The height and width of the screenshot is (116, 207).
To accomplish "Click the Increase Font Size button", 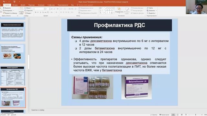I will pyautogui.click(x=52, y=9).
